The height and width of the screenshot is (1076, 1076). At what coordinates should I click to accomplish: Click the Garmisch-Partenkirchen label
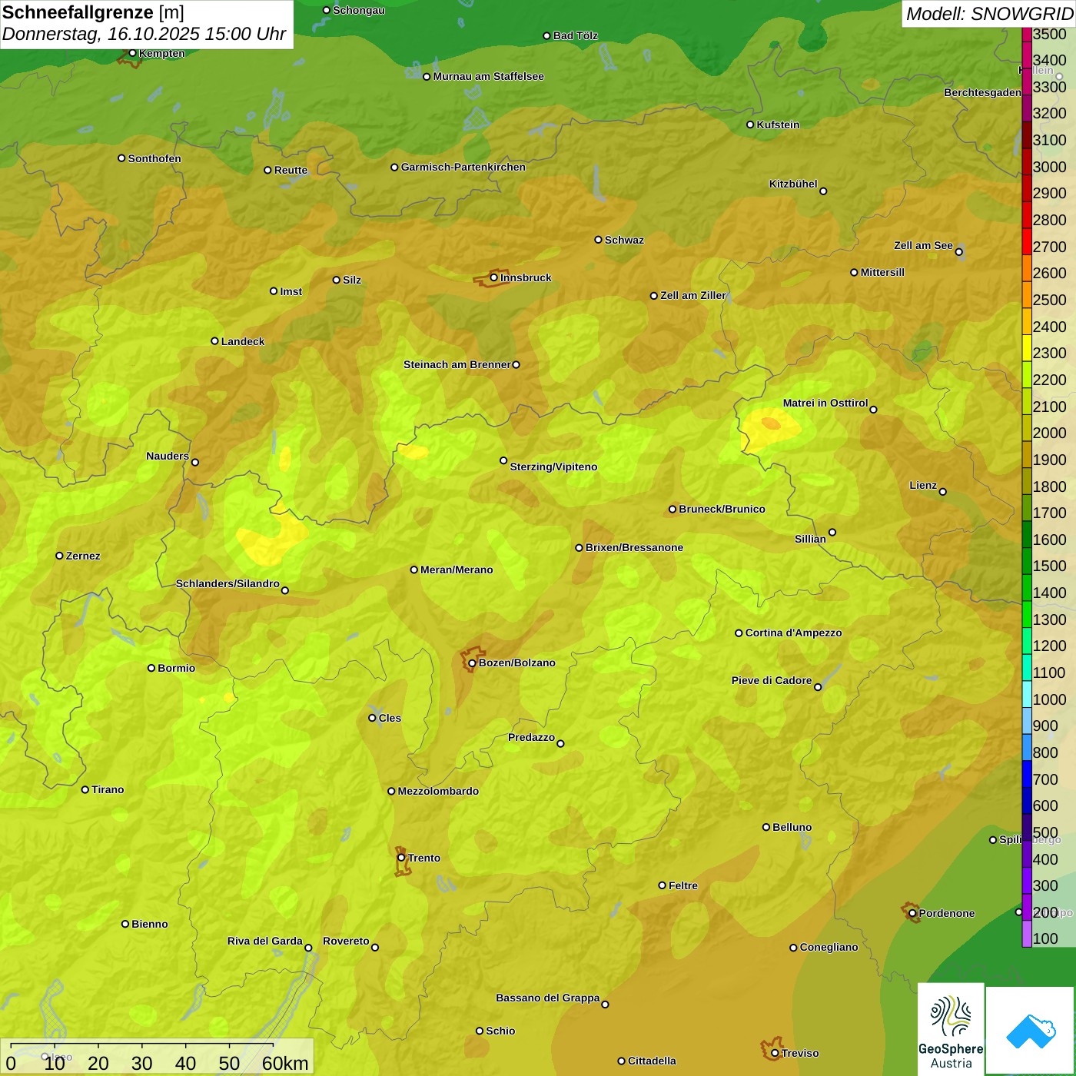463,167
